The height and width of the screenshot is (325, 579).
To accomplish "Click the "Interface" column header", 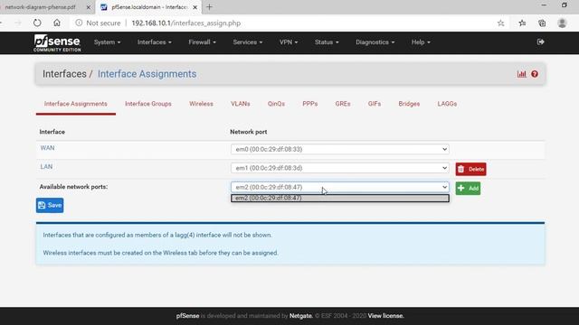I will (52, 132).
